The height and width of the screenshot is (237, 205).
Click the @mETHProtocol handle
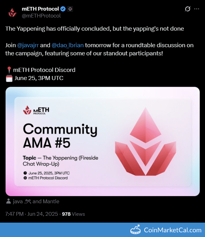(41, 16)
